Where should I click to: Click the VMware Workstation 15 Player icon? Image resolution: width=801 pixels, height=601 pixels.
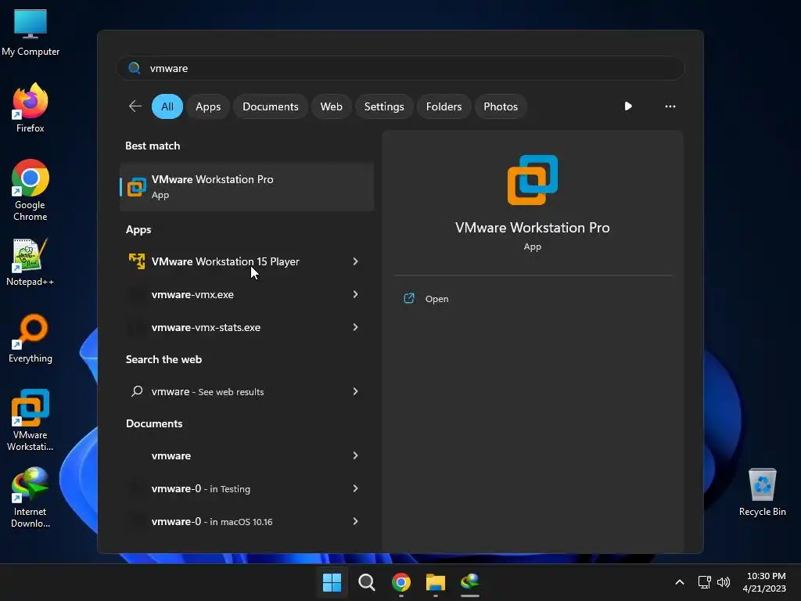(x=136, y=261)
